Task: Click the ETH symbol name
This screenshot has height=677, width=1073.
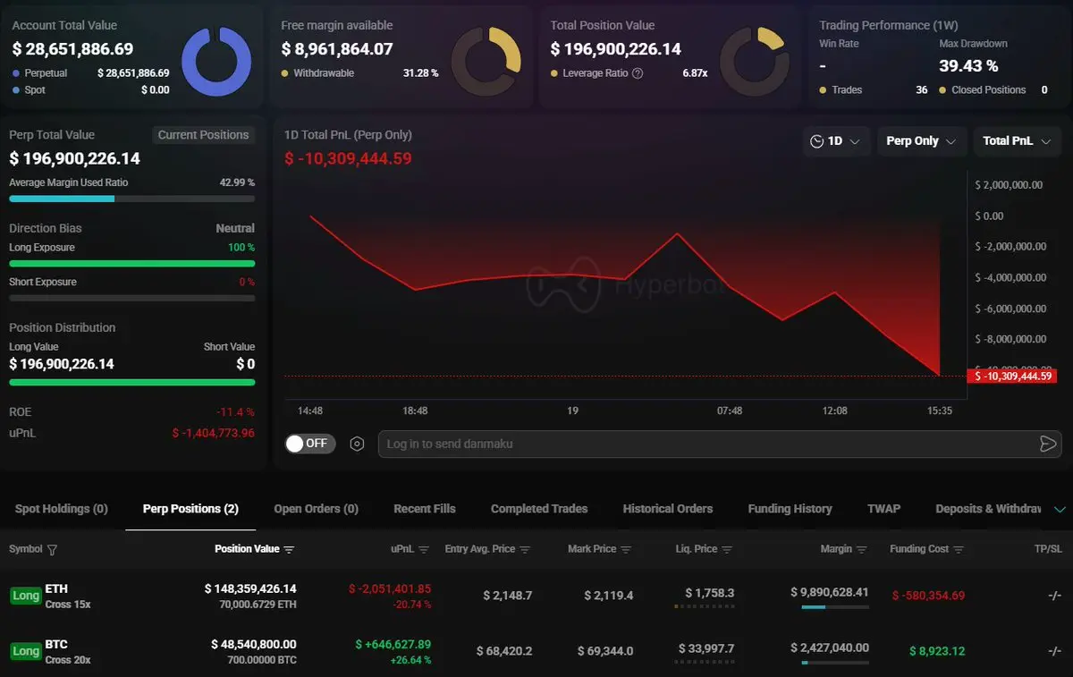Action: [56, 588]
